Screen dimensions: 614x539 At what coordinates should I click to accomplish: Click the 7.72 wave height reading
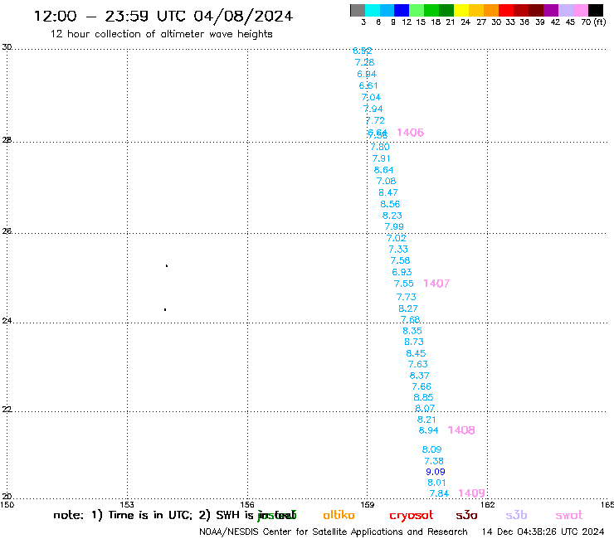point(375,120)
